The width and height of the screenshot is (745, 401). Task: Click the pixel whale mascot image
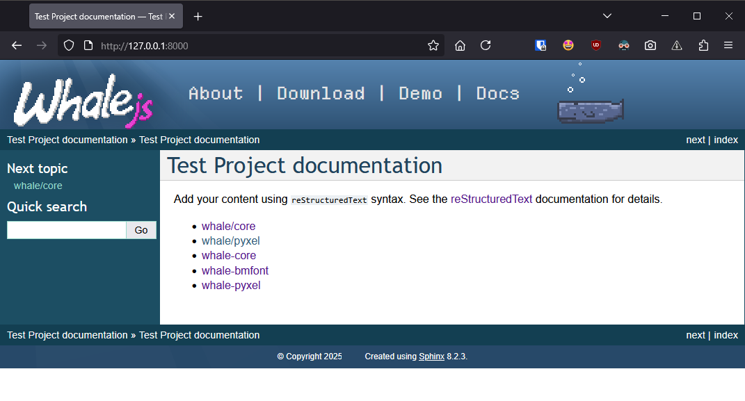(x=591, y=111)
